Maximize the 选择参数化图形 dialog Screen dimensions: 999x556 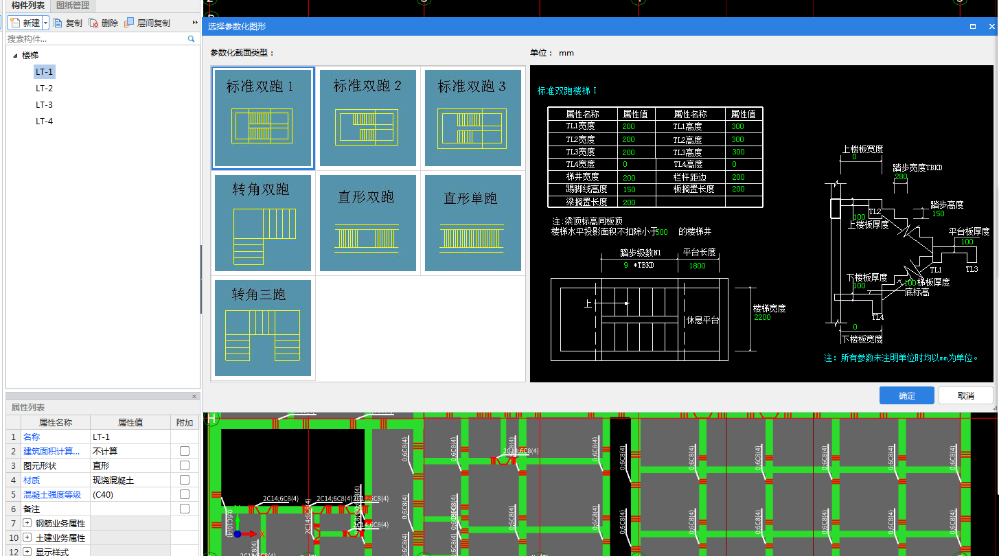tap(973, 26)
